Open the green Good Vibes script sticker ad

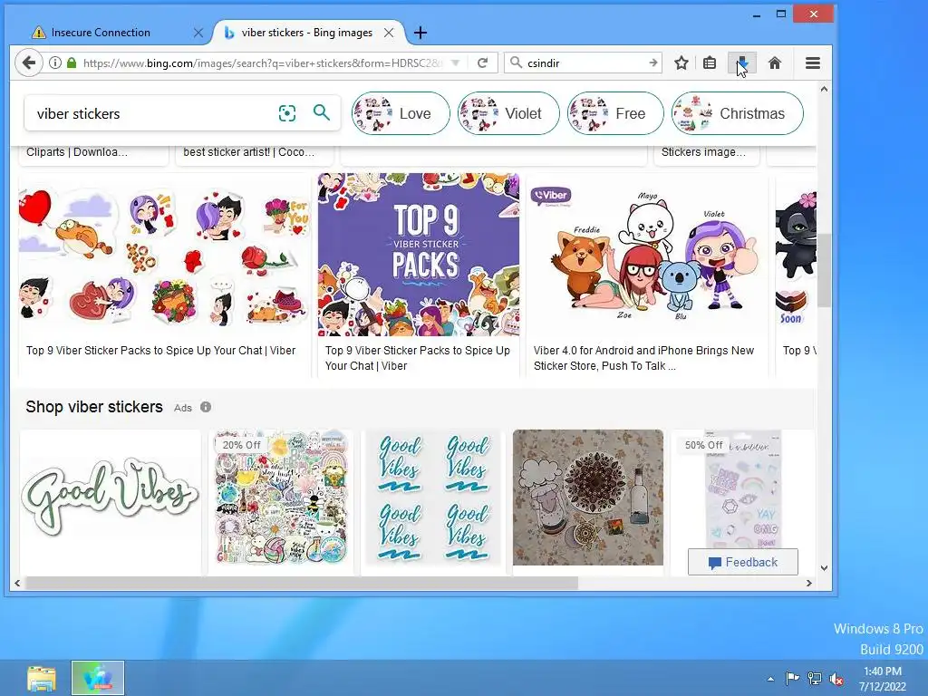110,498
